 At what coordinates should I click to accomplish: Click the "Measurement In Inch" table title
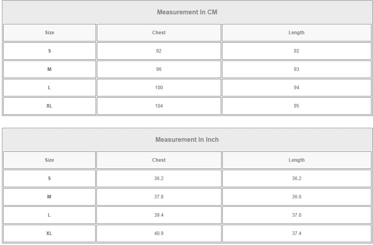click(x=187, y=139)
